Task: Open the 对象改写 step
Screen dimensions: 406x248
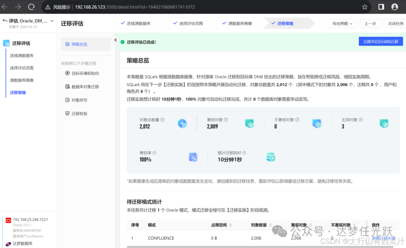Action: 76,100
